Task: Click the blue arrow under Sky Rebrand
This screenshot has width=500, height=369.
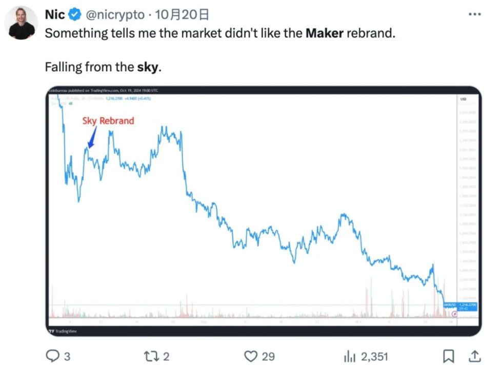Action: point(92,137)
